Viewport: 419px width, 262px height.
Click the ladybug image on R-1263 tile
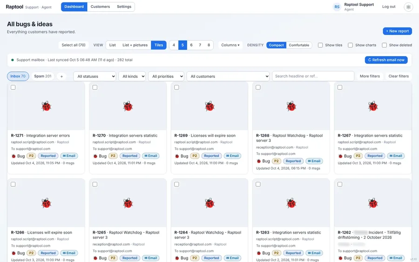pyautogui.click(x=291, y=203)
